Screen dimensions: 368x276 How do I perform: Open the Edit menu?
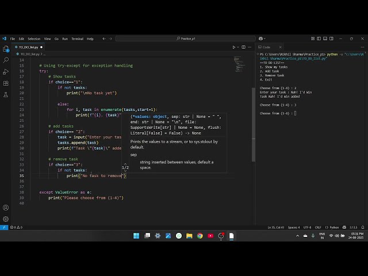pos(21,39)
